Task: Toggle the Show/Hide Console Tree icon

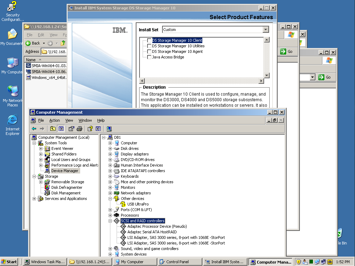Action: pos(61,129)
